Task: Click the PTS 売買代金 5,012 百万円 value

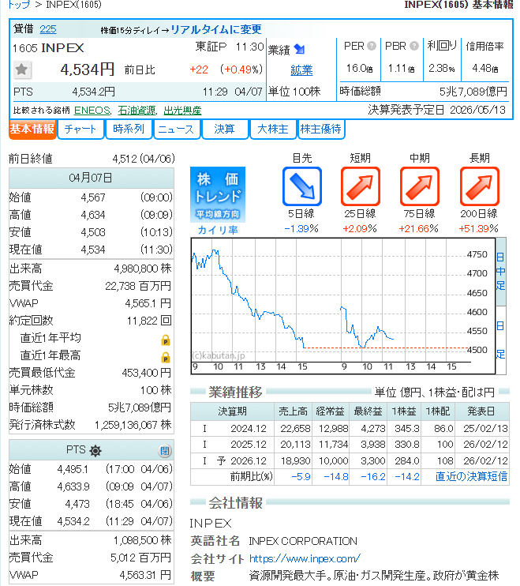Action: [140, 558]
